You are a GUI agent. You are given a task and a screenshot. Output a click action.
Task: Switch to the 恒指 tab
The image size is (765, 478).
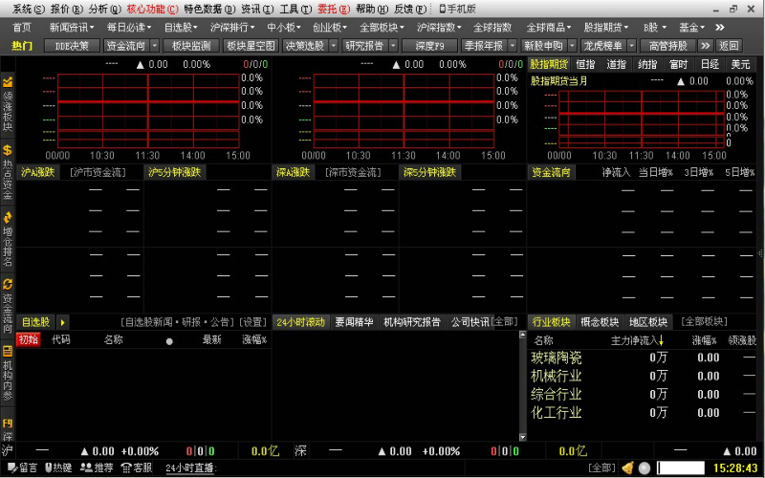coord(585,64)
